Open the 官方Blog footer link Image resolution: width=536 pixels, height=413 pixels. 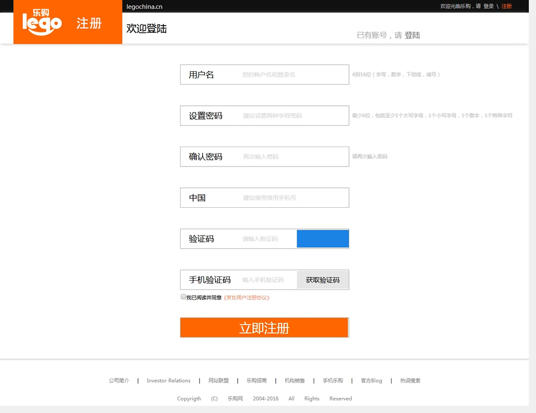(372, 381)
